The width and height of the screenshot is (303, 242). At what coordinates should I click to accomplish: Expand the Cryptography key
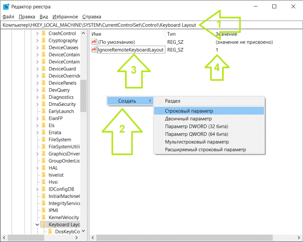point(37,41)
